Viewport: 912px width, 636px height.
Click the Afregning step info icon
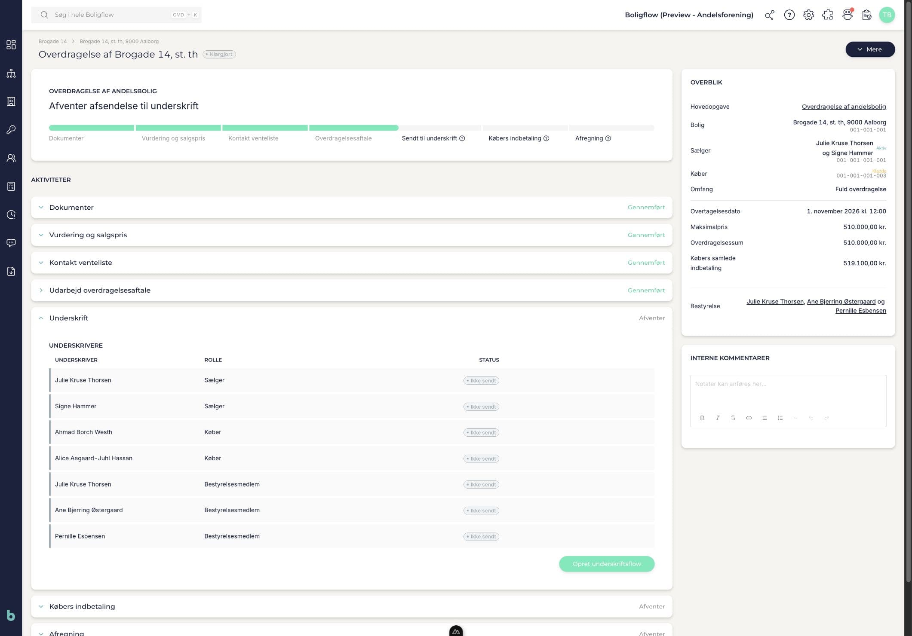point(608,138)
